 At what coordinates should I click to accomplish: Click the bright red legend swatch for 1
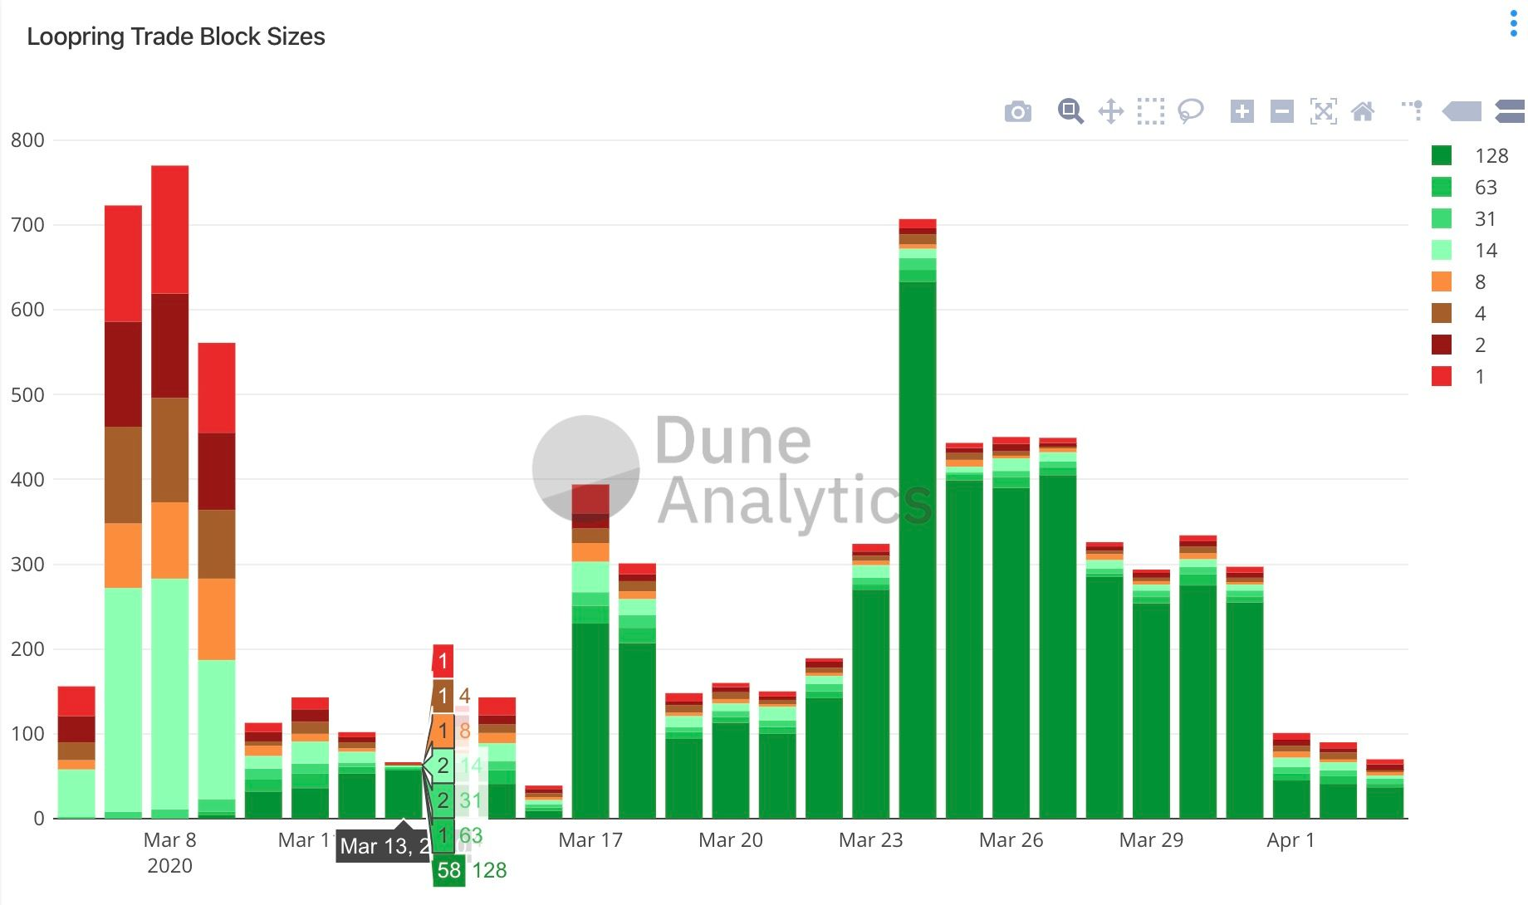coord(1442,377)
